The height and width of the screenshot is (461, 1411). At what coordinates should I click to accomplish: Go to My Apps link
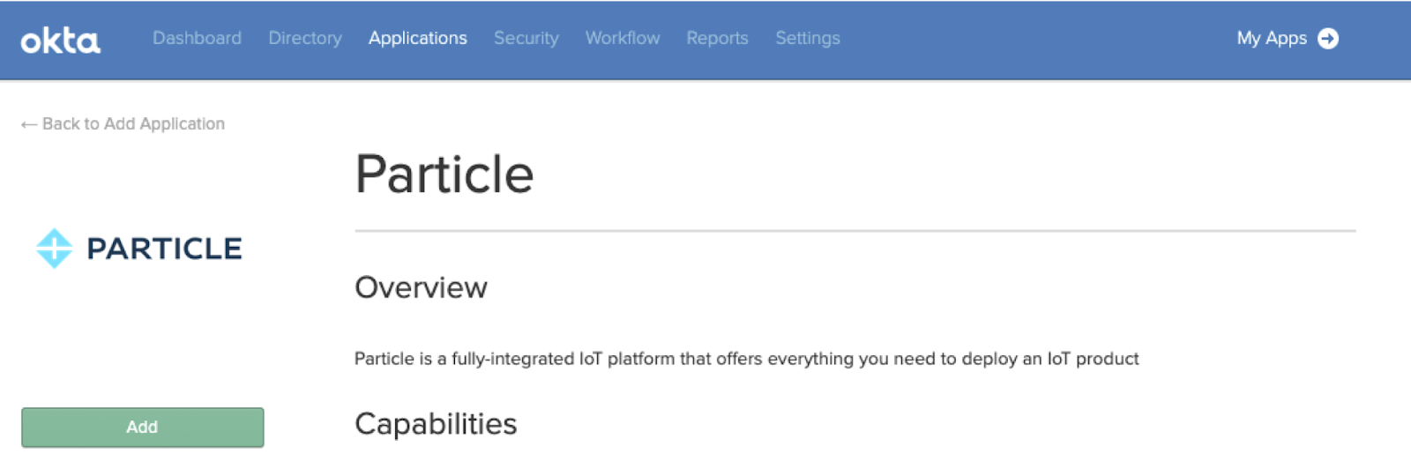pos(1272,38)
